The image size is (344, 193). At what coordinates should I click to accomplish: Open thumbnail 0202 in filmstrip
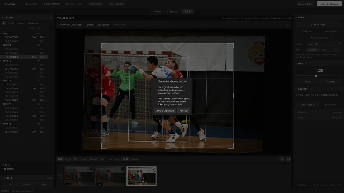[79, 176]
